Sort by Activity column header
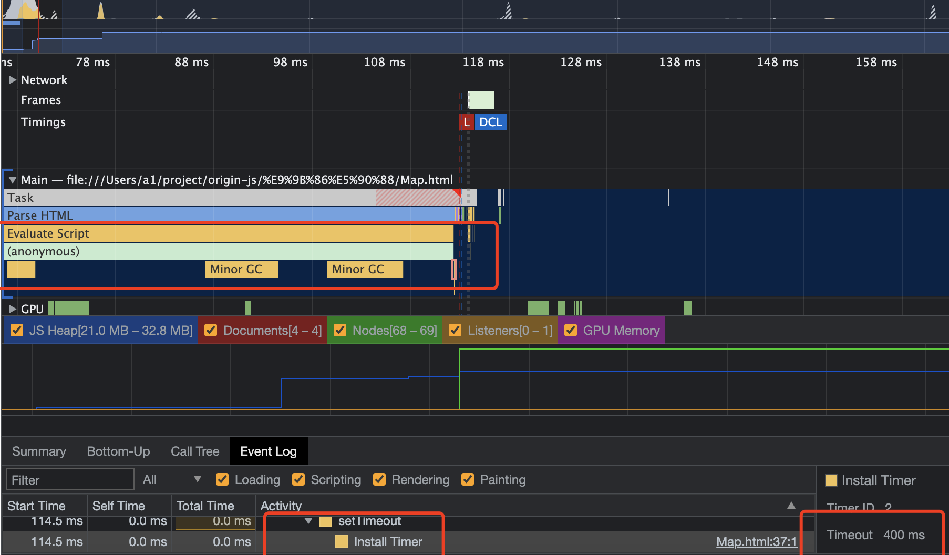Screen dimensions: 949x555 [535, 506]
